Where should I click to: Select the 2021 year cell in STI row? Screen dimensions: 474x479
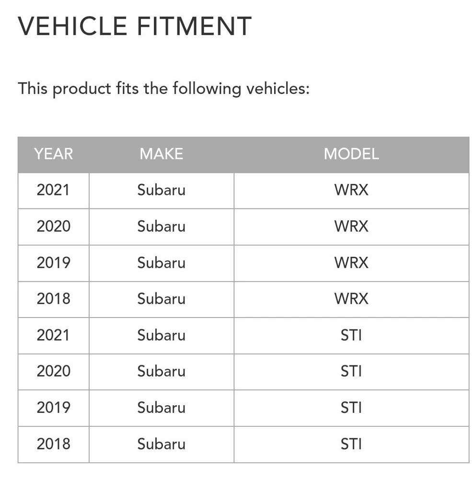(x=53, y=335)
